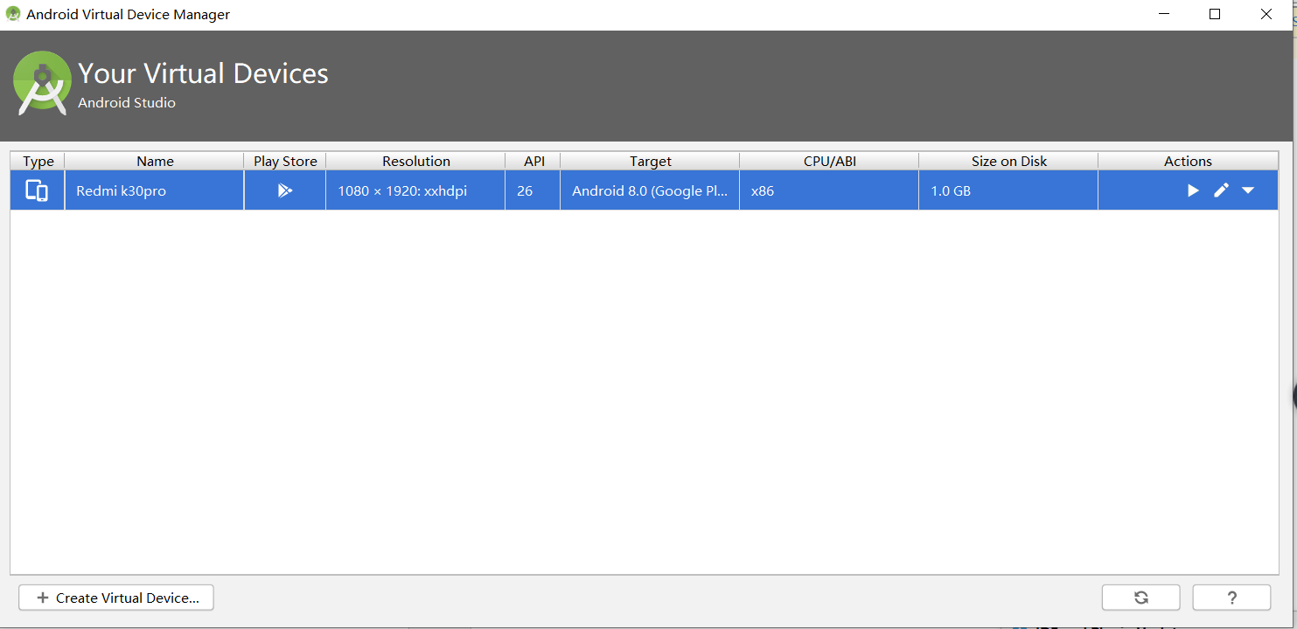Close the AVD Manager window

1266,14
